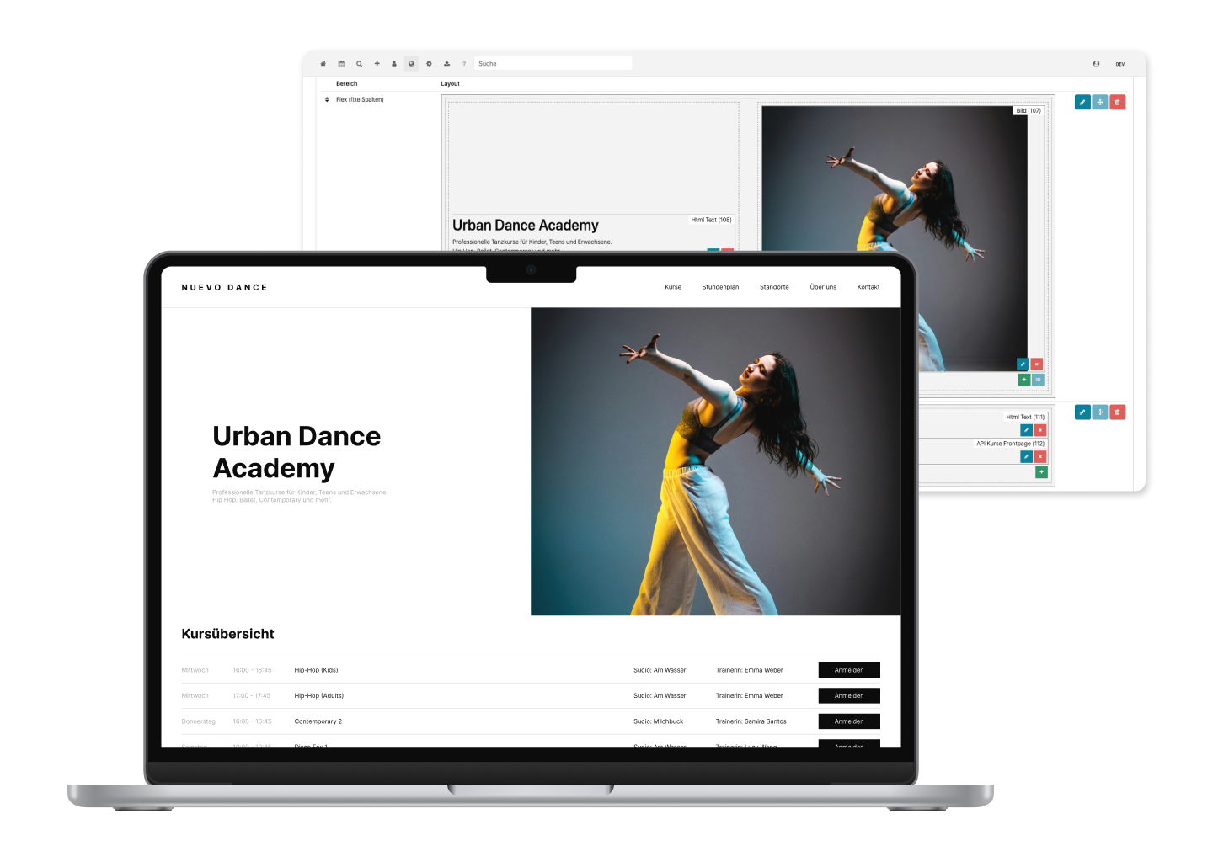1213x862 pixels.
Task: Click the plus icon in the CMS toolbar
Action: point(377,64)
